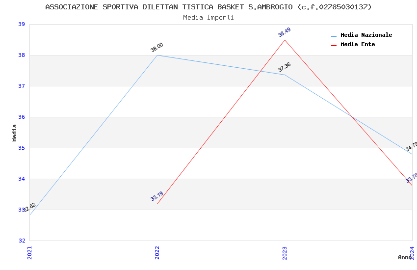Click the Media y-axis title
The height and width of the screenshot is (270, 417).
15,133
